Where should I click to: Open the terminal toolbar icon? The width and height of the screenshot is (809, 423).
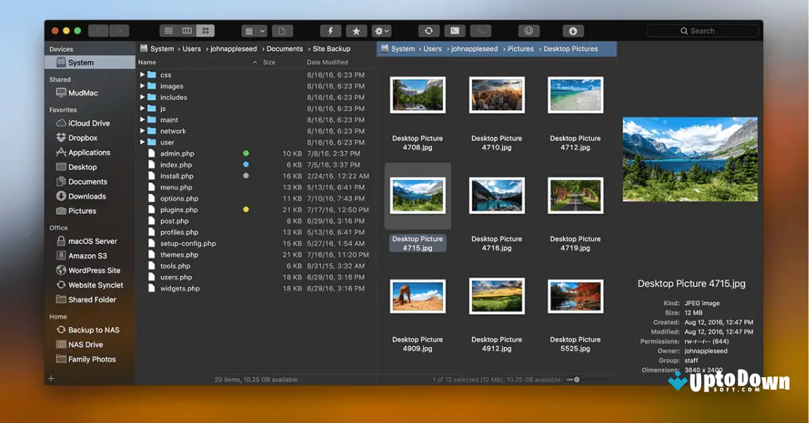click(454, 30)
